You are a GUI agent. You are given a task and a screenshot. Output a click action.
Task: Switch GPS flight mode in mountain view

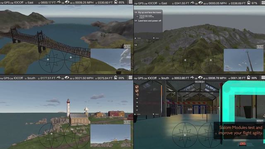[x=141, y=3]
